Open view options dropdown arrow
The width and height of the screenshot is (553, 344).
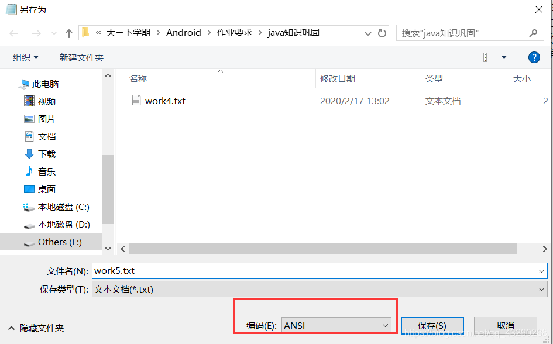point(504,57)
